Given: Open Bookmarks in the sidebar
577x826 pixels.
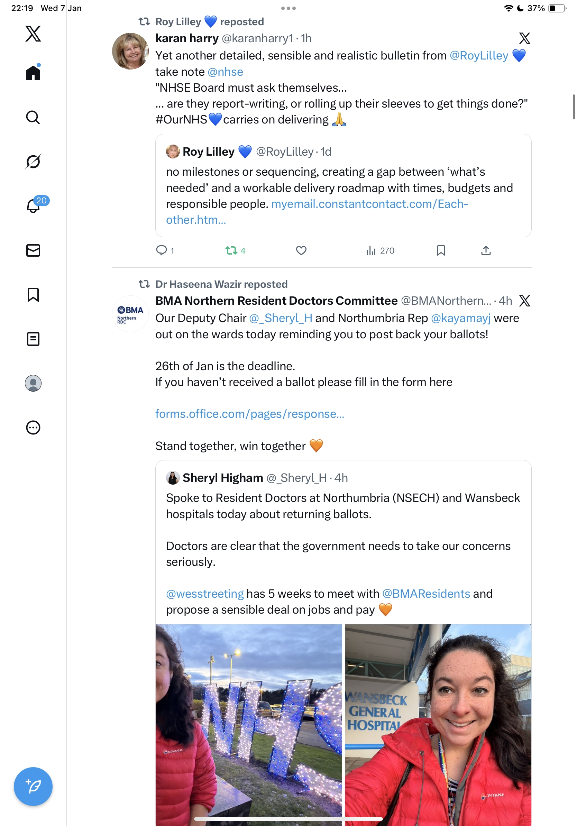Looking at the screenshot, I should coord(33,295).
